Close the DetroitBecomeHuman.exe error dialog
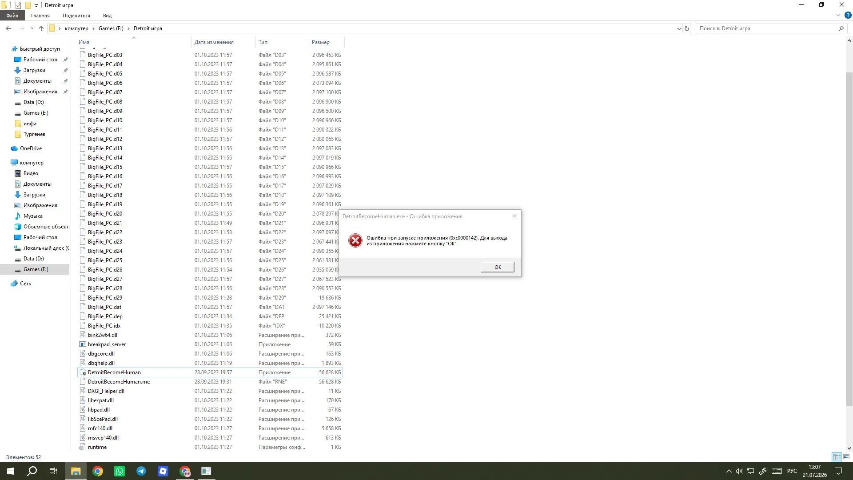Viewport: 853px width, 480px height. tap(514, 216)
